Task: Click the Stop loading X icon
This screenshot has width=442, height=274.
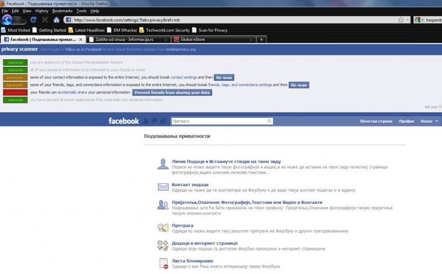Action: tap(45, 20)
